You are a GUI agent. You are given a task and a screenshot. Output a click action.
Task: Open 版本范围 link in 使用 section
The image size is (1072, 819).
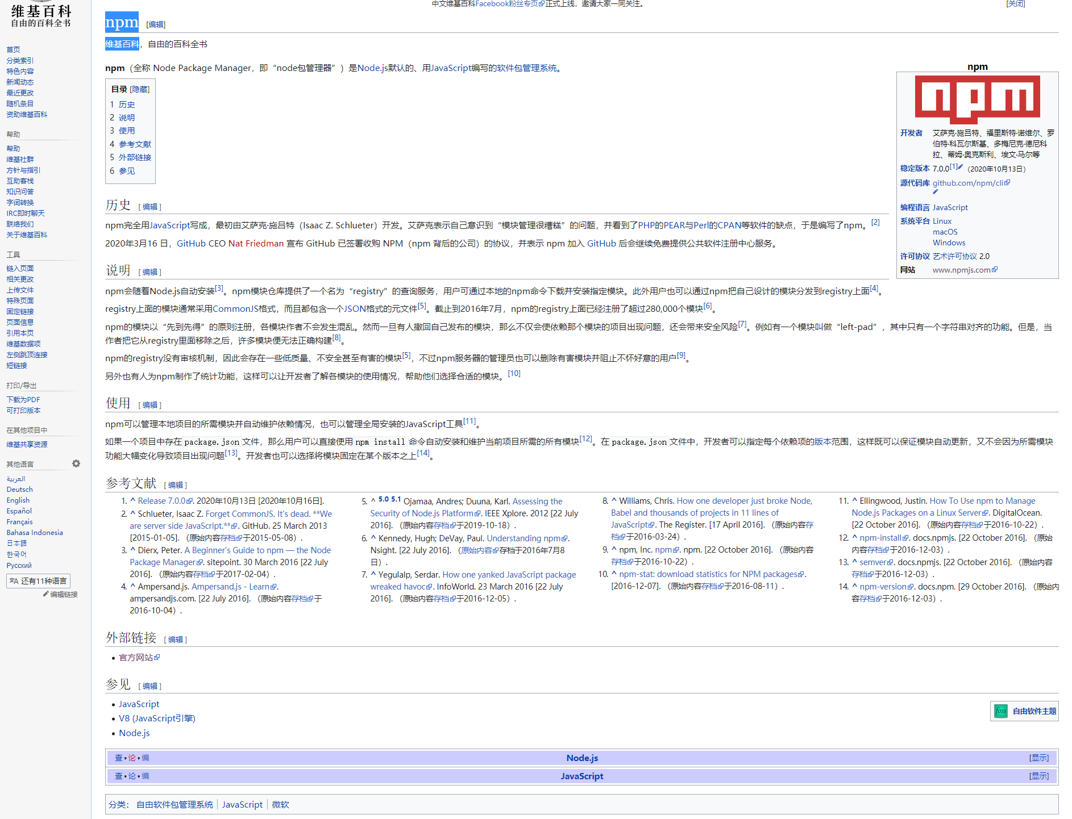click(x=831, y=442)
